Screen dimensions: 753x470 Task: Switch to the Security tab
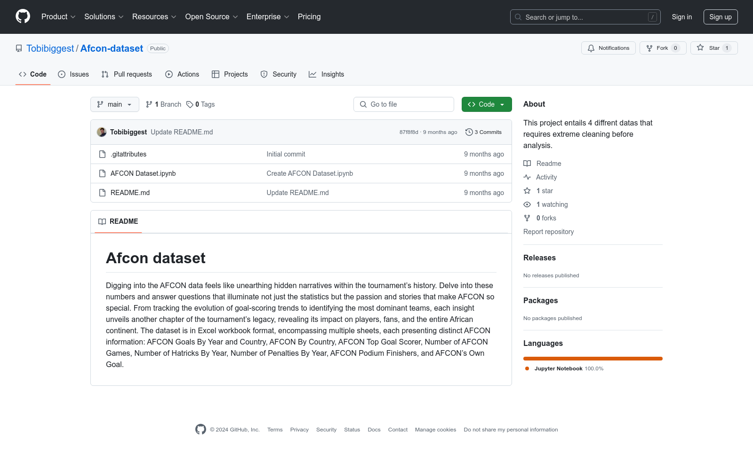click(x=279, y=74)
